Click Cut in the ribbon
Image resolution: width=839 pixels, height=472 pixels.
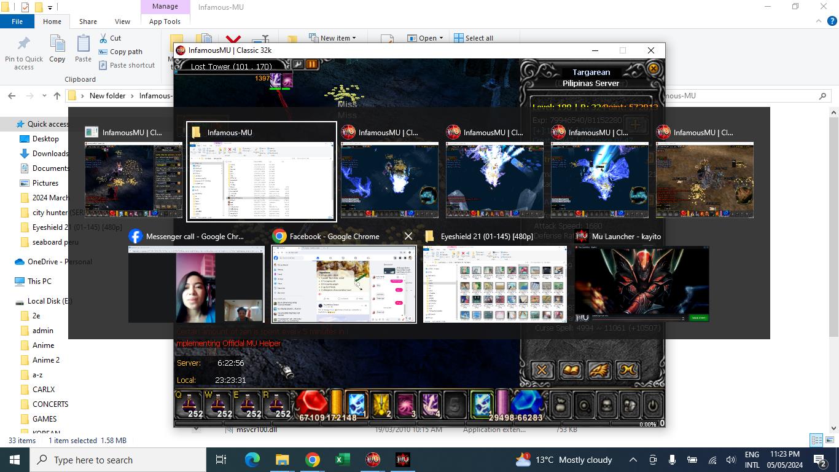(x=110, y=38)
